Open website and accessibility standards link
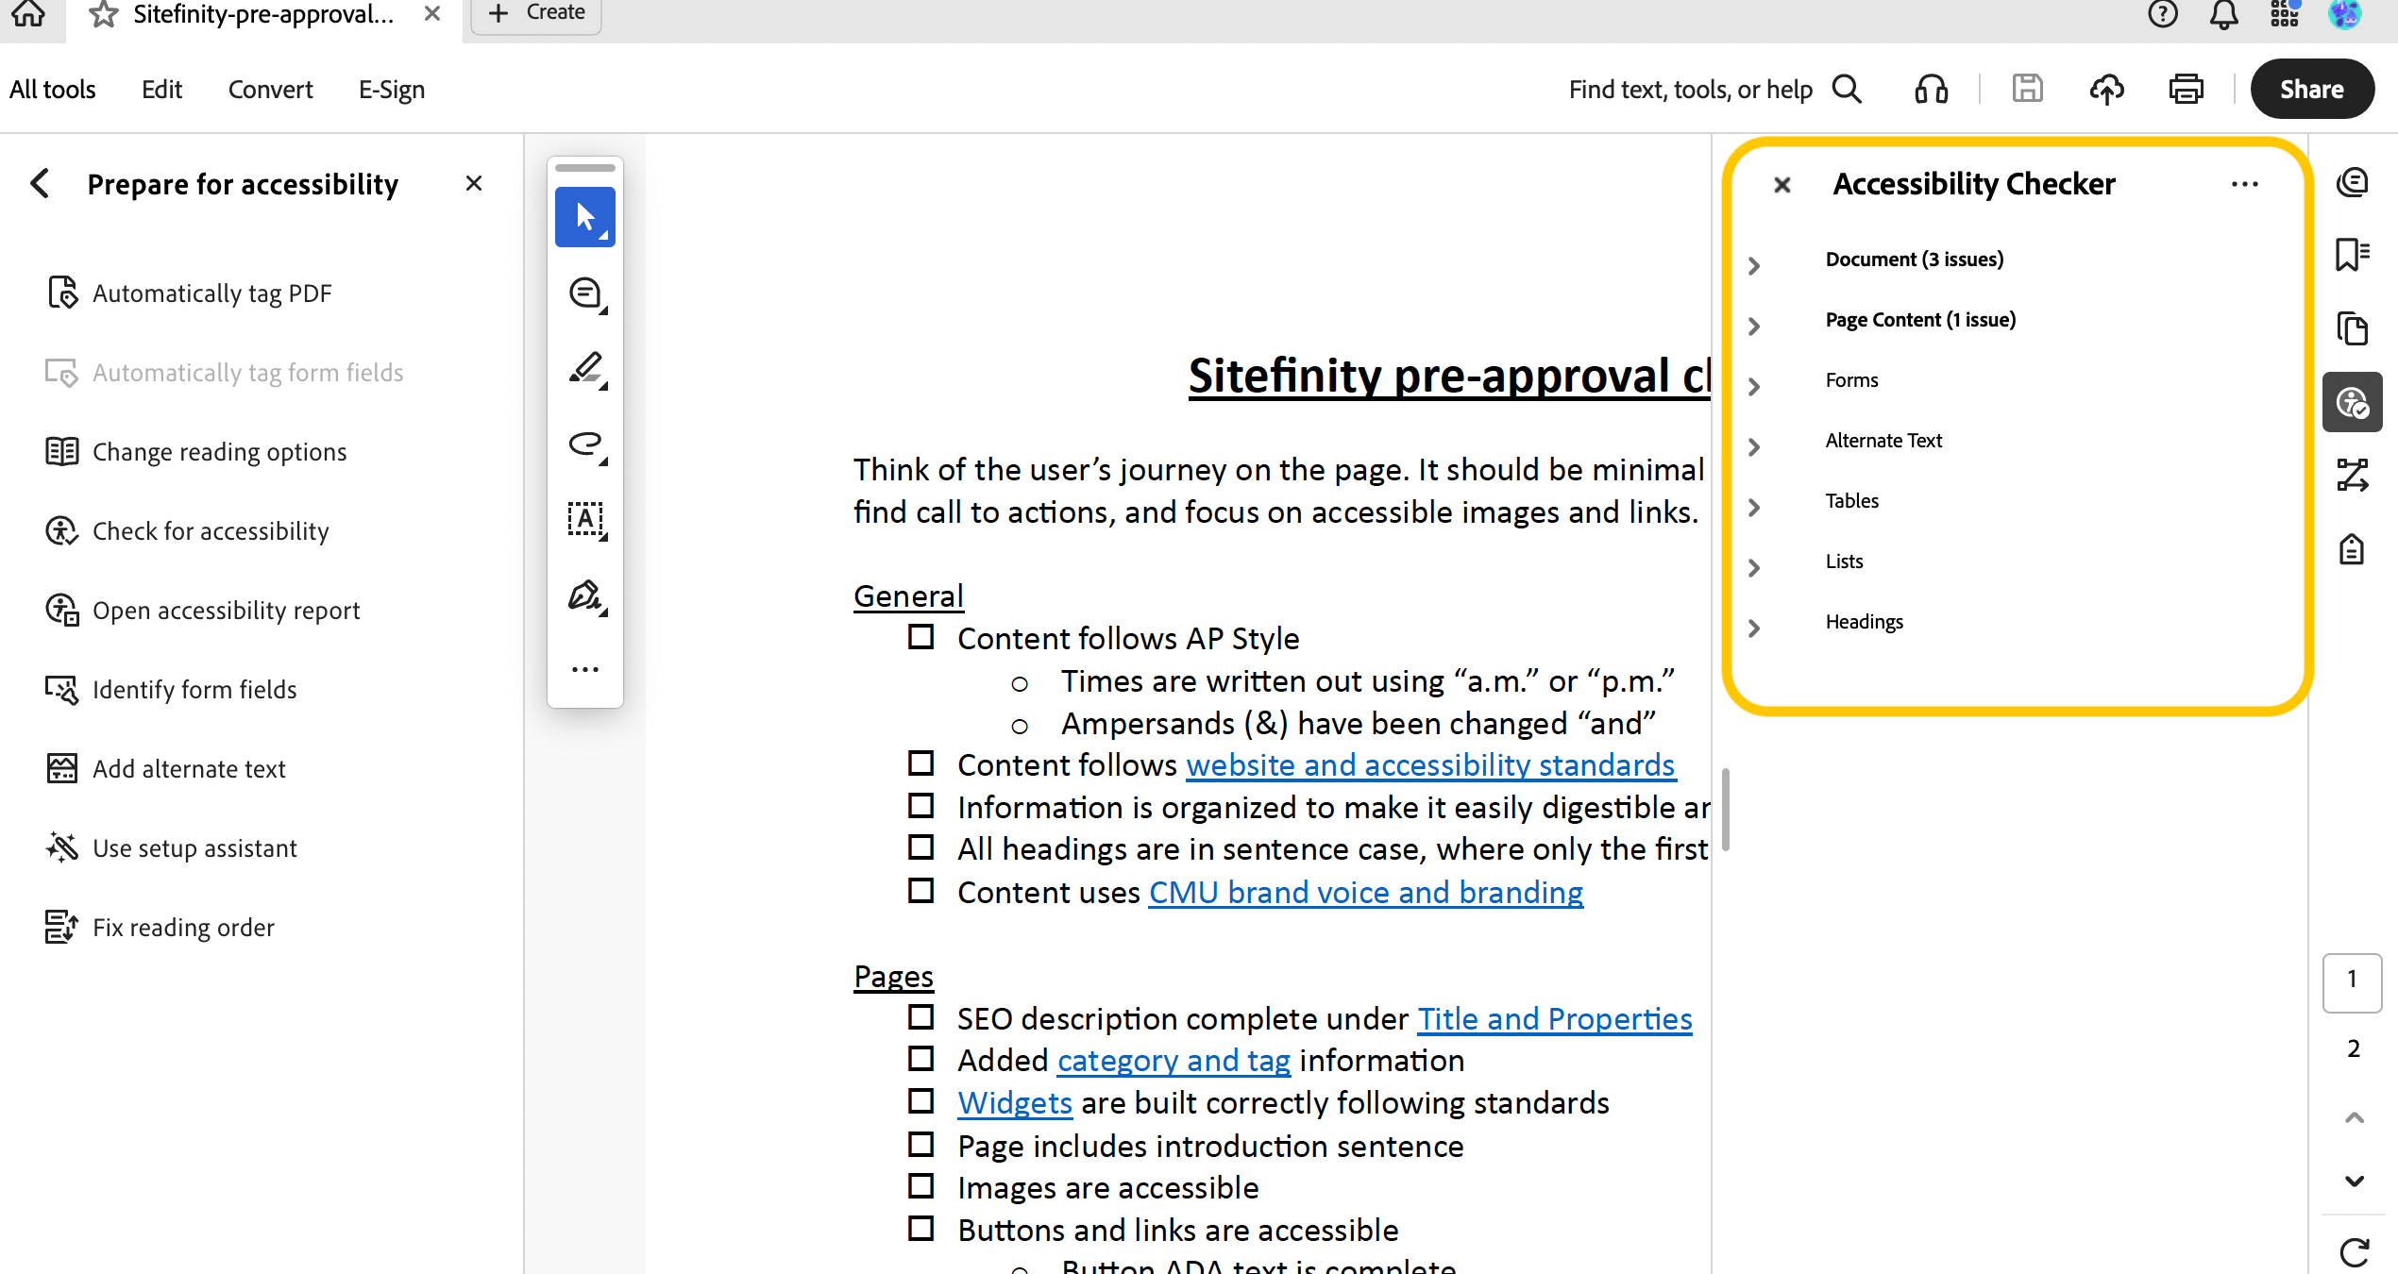2398x1274 pixels. [x=1430, y=765]
